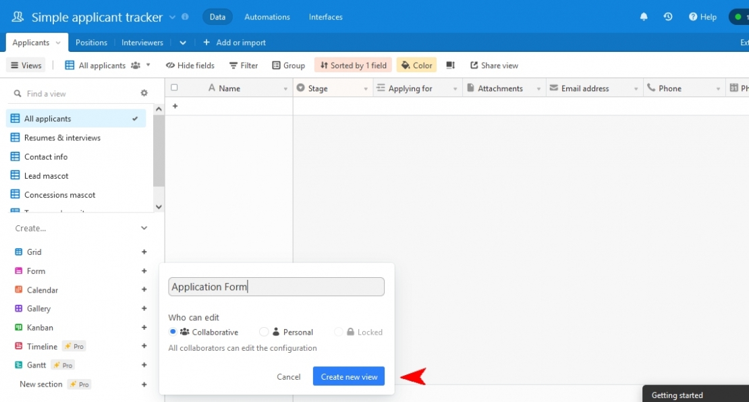
Task: Open the Filter tool
Action: tap(243, 65)
